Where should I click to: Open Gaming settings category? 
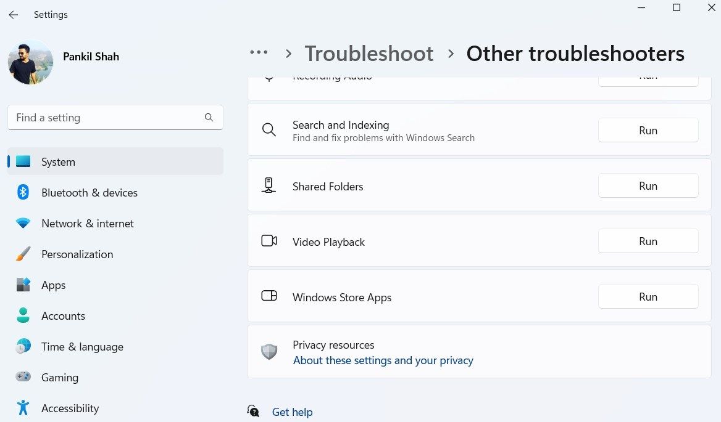click(115, 377)
